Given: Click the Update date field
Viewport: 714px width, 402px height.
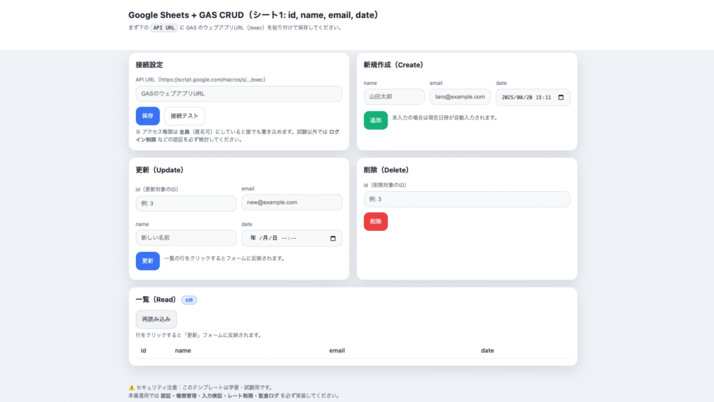Looking at the screenshot, I should click(292, 238).
